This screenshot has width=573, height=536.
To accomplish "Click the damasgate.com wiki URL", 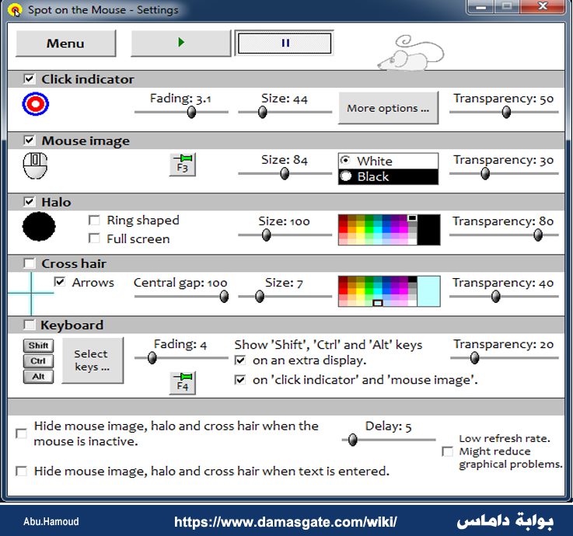I will (x=285, y=522).
